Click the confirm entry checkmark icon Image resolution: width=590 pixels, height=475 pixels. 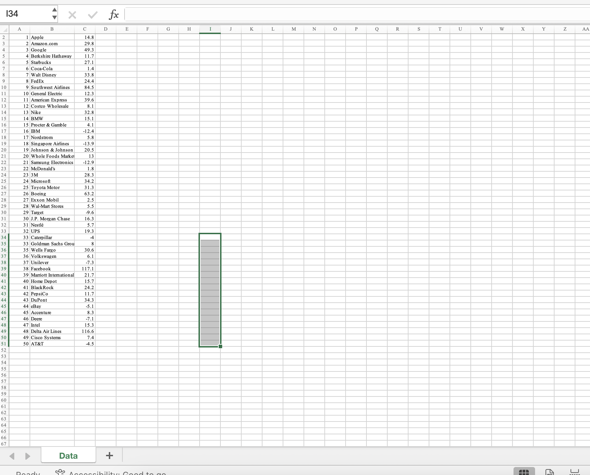point(93,15)
